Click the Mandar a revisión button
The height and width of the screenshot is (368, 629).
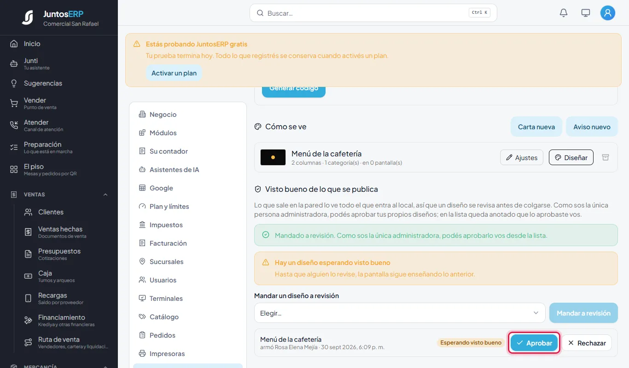(583, 313)
